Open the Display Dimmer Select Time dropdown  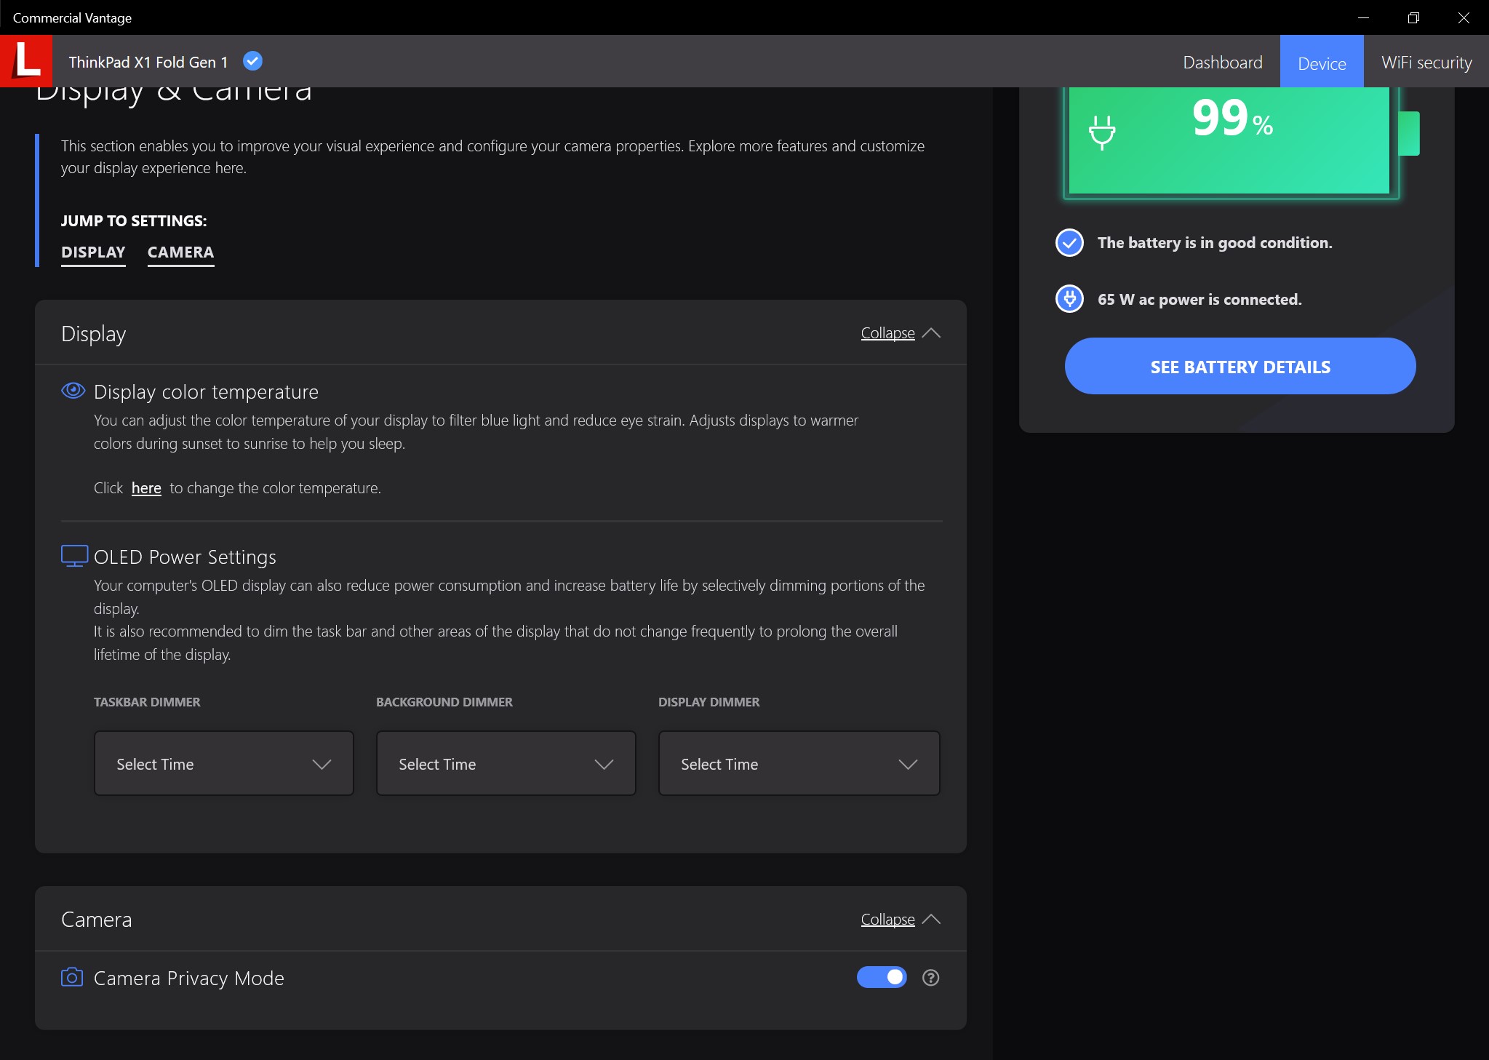799,764
